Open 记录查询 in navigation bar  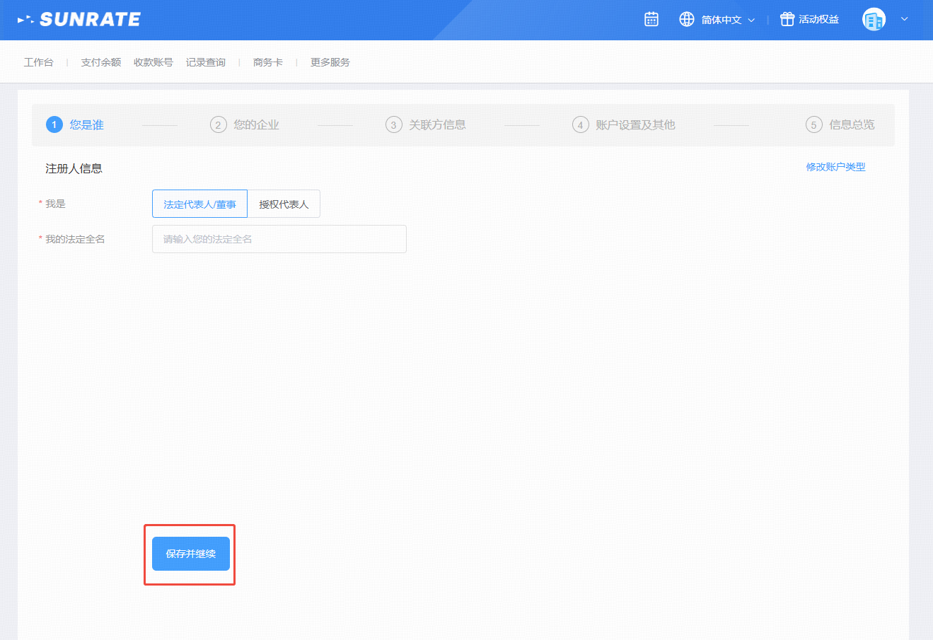[205, 62]
